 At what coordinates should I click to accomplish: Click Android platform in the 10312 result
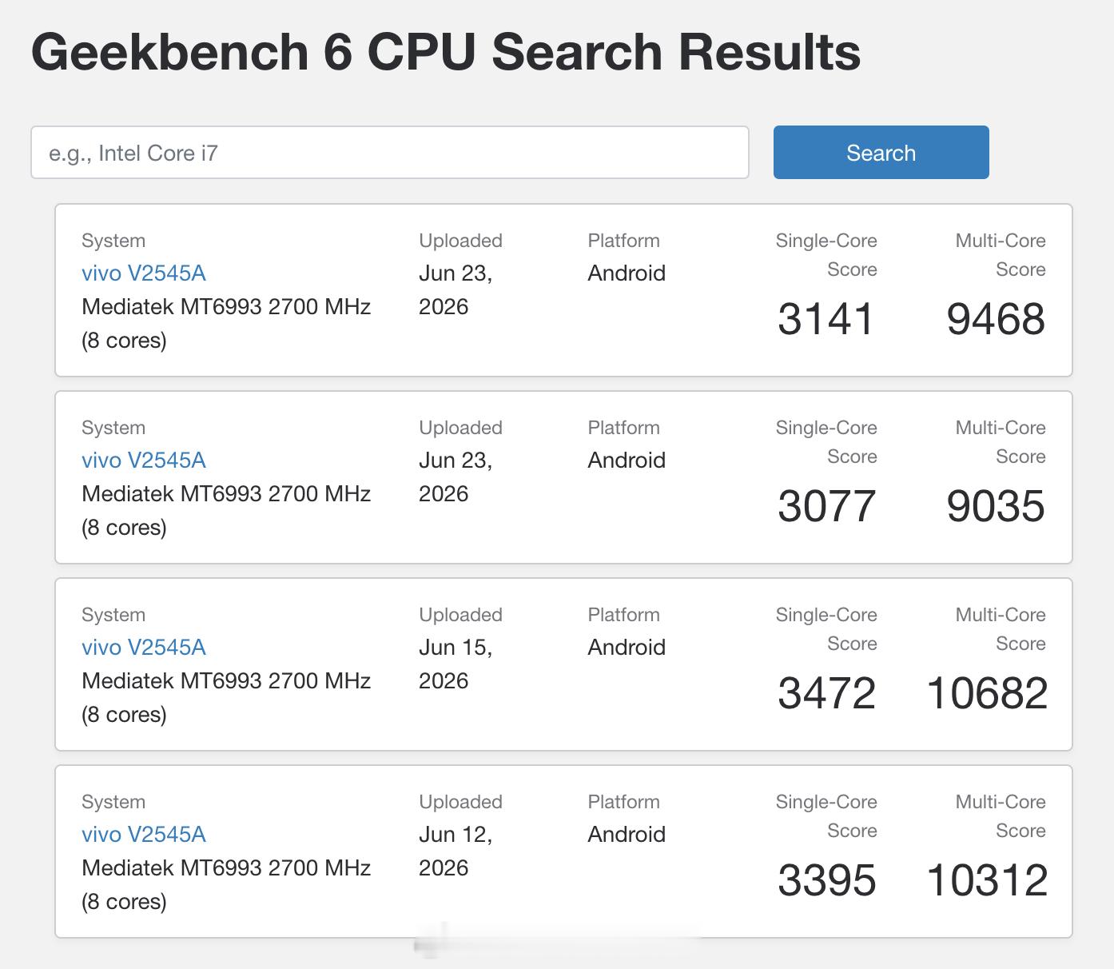click(627, 835)
